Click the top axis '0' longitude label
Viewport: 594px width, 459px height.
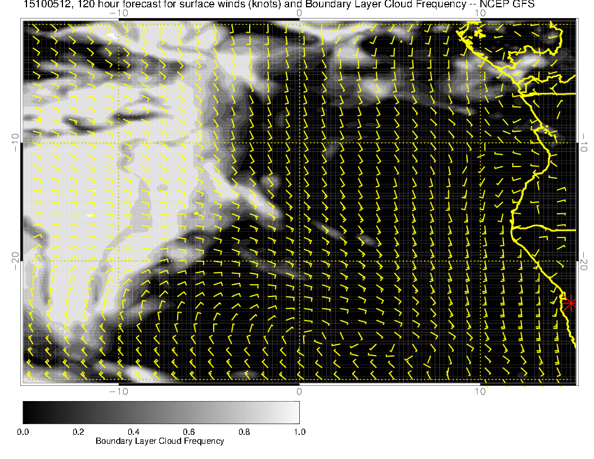(x=299, y=13)
